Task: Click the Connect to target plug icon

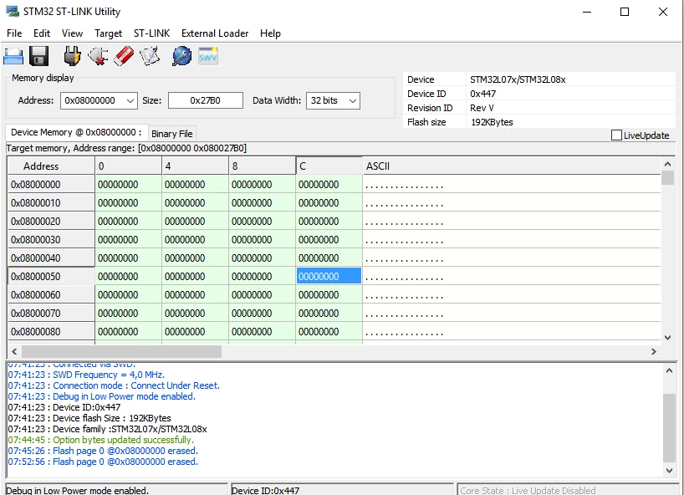Action: click(x=72, y=56)
